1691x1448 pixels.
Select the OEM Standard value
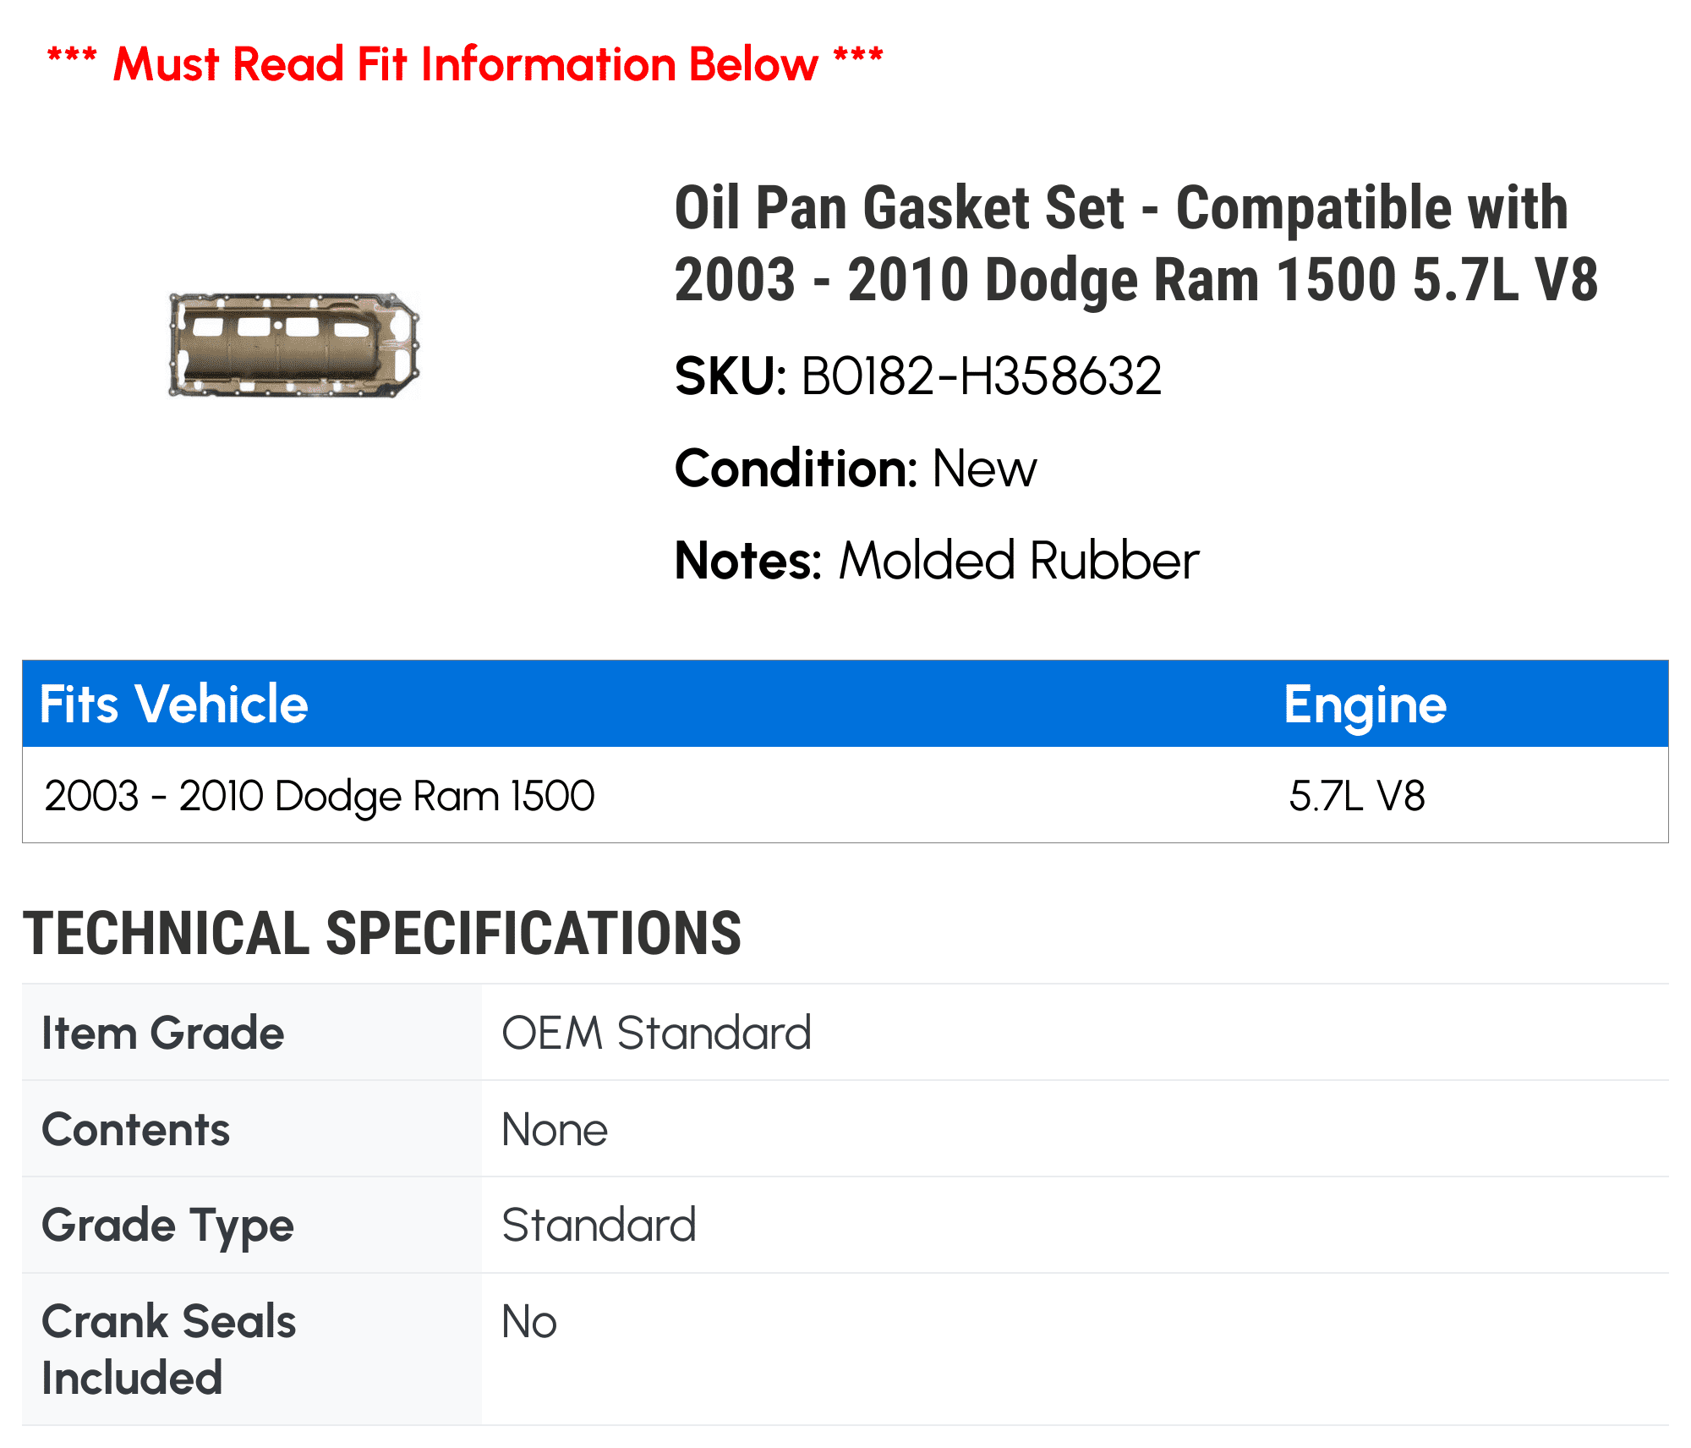pos(656,1034)
